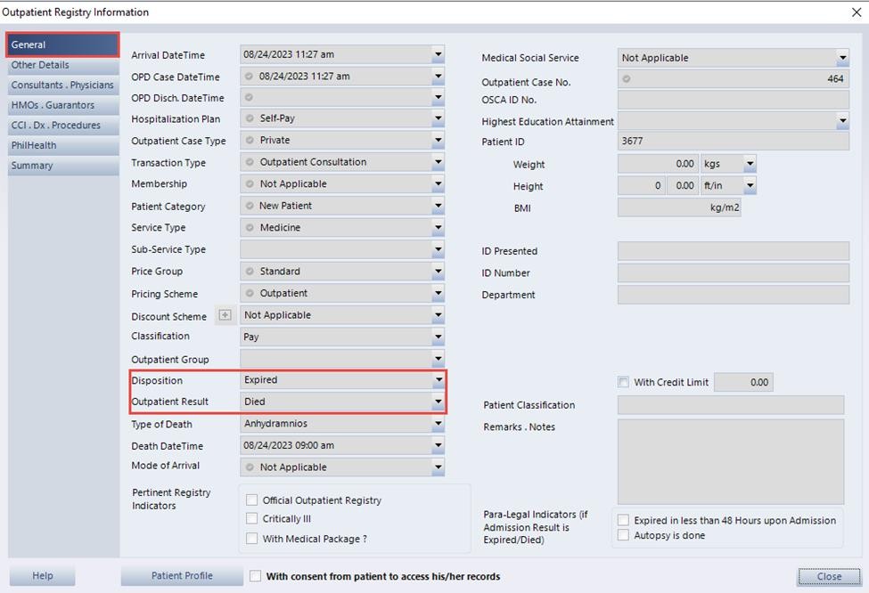Click the circle icon in Mode of Arrival field
869x593 pixels.
pos(250,467)
